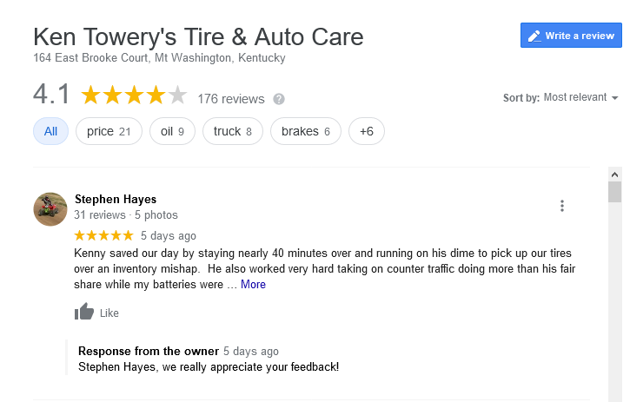Click the thumbs-up Like icon
Screen dimensions: 630x402
(84, 313)
